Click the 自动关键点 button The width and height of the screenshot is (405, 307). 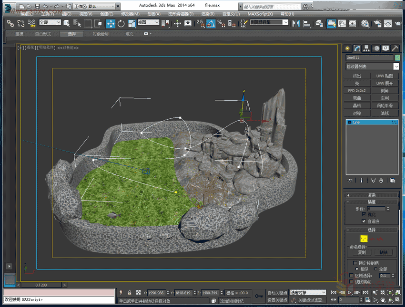[277, 292]
